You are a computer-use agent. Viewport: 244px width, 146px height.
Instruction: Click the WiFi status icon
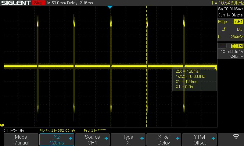pos(236,136)
